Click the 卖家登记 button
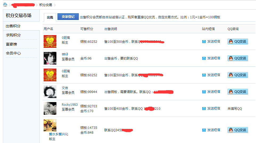The width and height of the screenshot is (256, 143). click(x=68, y=17)
